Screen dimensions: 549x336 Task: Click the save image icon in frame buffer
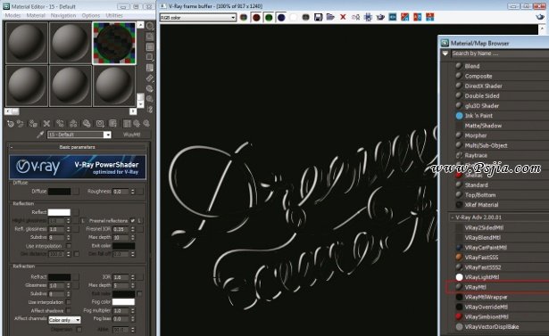click(x=318, y=17)
